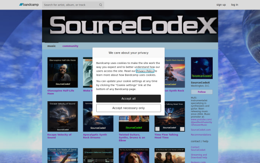260x163 pixels.
Task: Click the Washington, D.C. location text
Action: (200, 86)
